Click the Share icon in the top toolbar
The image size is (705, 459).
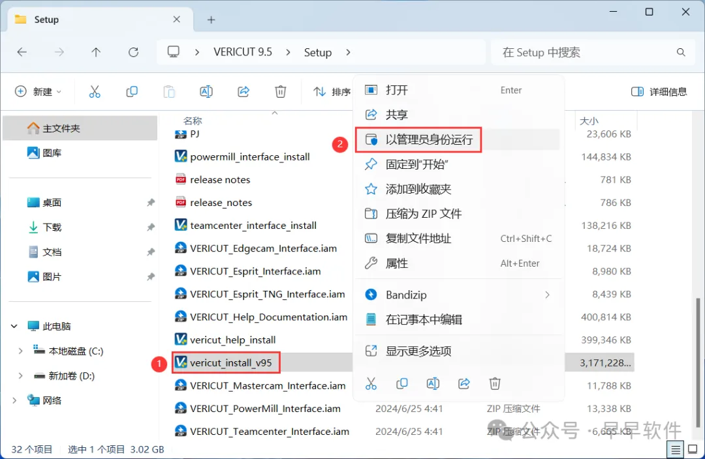tap(243, 92)
